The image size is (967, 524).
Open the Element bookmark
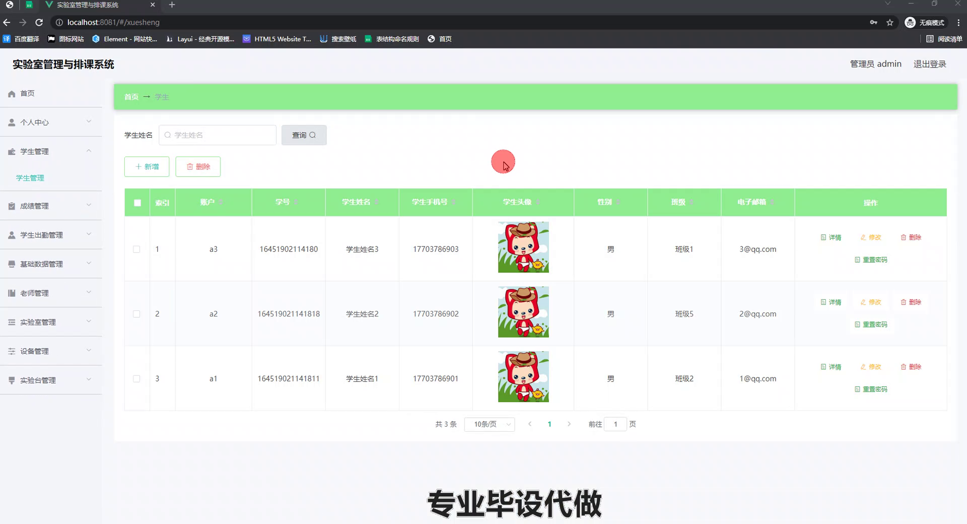coord(124,39)
